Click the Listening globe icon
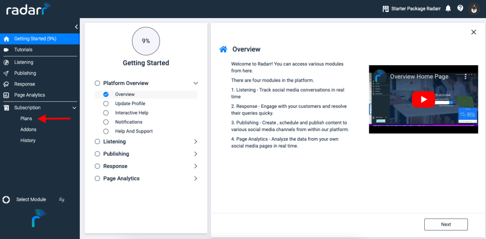Screen dimensions: 486x239 tap(6, 62)
